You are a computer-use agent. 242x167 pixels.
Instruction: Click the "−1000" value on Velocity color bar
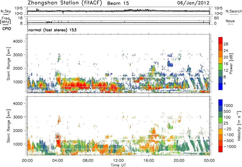tap(230, 147)
